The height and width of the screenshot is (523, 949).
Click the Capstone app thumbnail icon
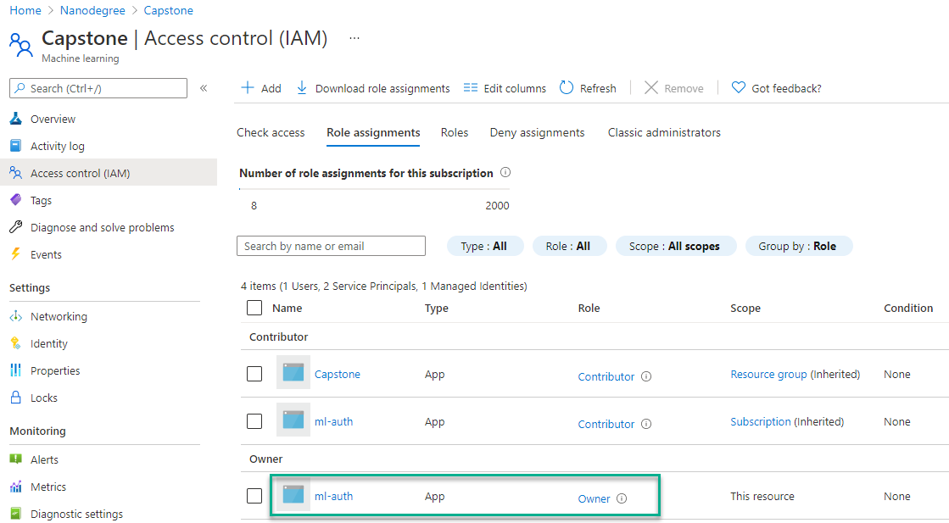tap(293, 372)
